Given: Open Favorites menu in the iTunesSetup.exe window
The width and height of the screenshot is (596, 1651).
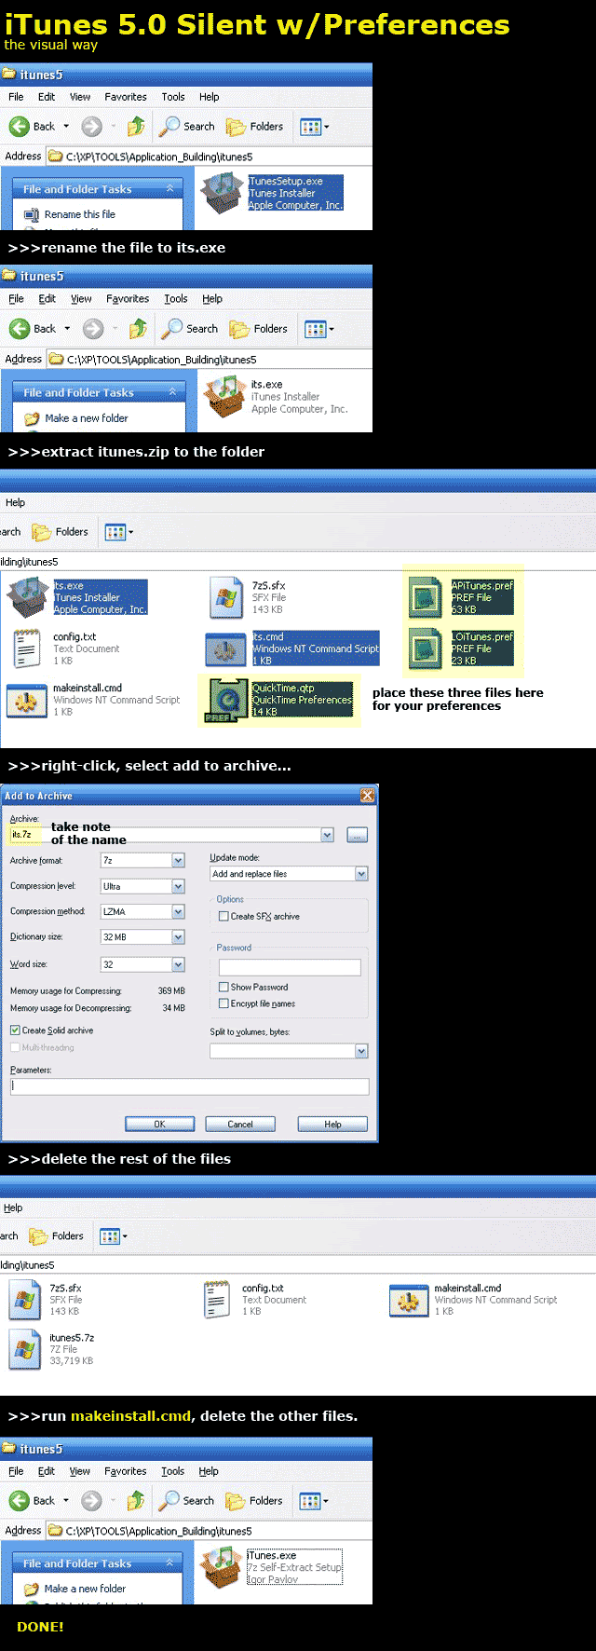Looking at the screenshot, I should pyautogui.click(x=126, y=97).
